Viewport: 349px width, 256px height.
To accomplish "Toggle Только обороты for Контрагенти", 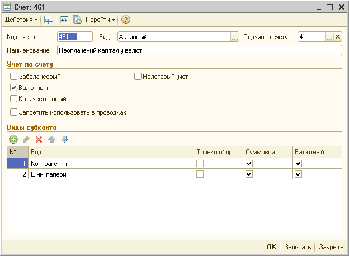I will click(200, 164).
